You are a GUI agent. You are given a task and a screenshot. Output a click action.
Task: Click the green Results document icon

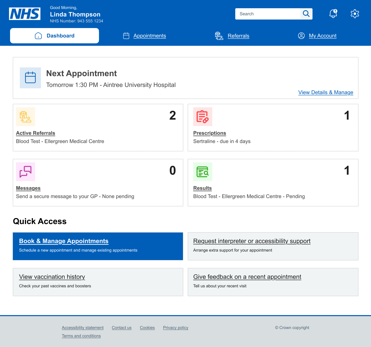tap(203, 172)
